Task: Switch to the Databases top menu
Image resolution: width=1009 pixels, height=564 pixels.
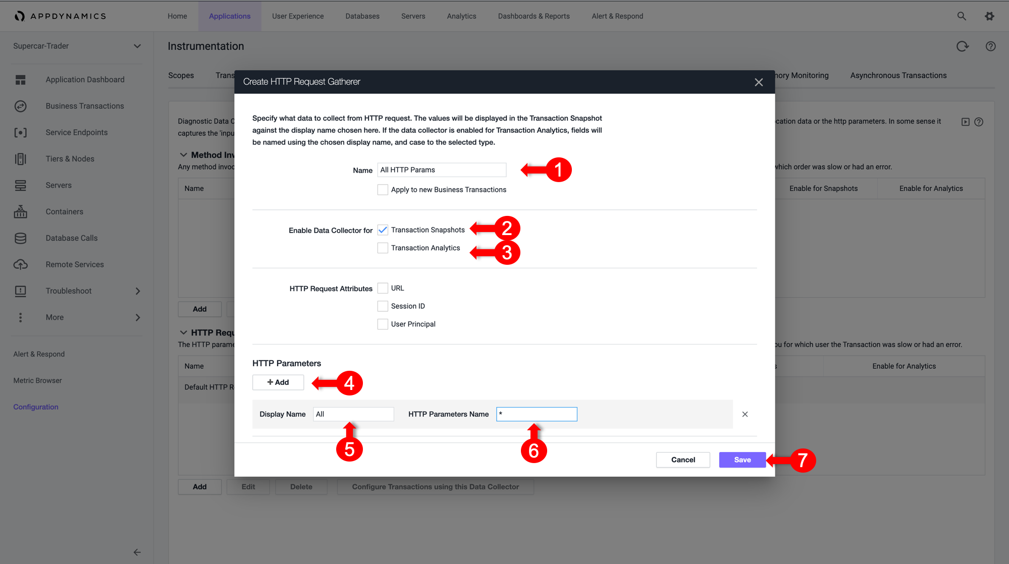Action: click(362, 16)
